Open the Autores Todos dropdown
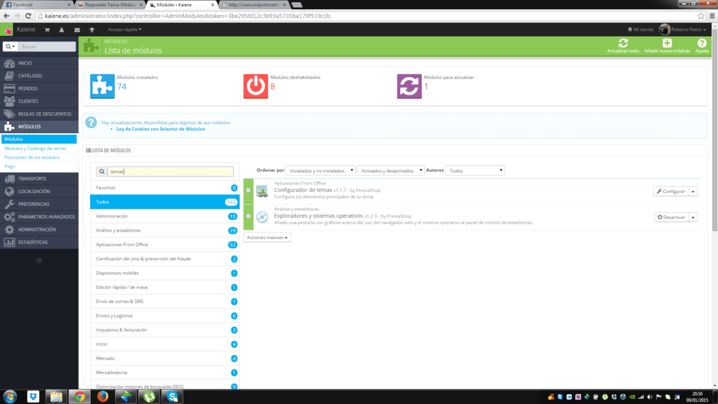 tap(475, 170)
